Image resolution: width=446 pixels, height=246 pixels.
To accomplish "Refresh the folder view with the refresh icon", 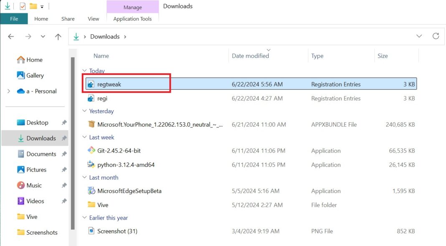I will point(436,36).
